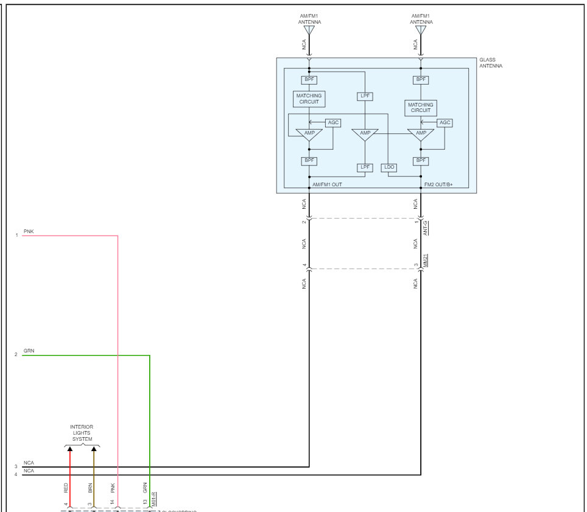Click the BPF block above FM2 OUT/B+
Image resolution: width=587 pixels, height=512 pixels.
(421, 161)
